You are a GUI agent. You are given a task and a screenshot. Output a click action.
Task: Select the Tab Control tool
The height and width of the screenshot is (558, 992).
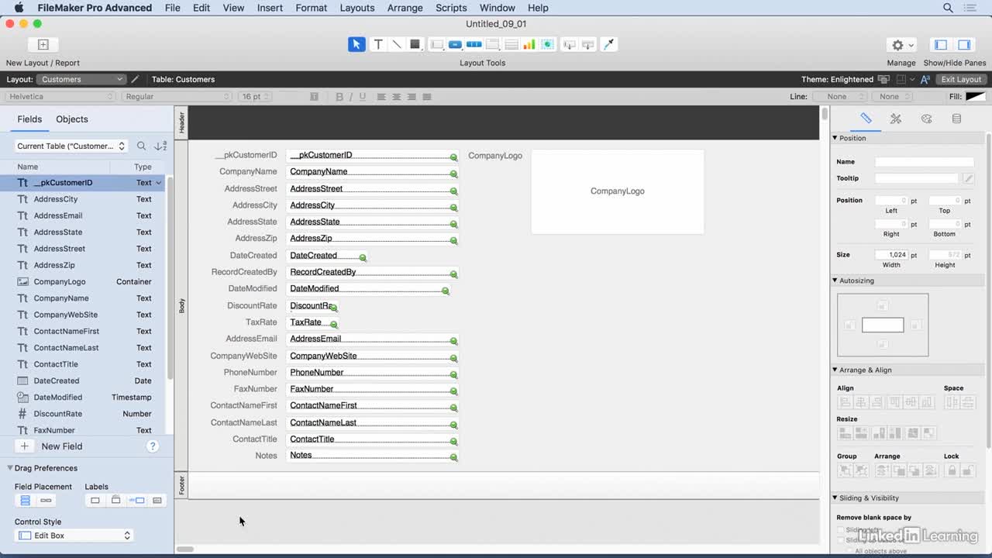pyautogui.click(x=493, y=44)
